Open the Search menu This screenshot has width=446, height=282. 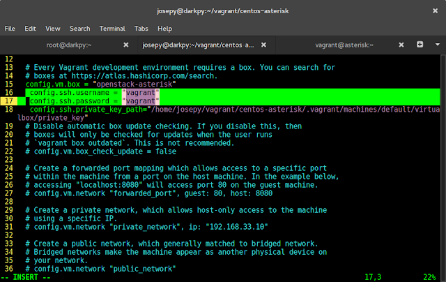[x=80, y=29]
